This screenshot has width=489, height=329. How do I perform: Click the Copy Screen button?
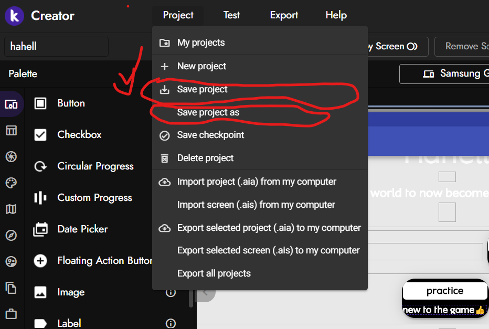pyautogui.click(x=398, y=47)
